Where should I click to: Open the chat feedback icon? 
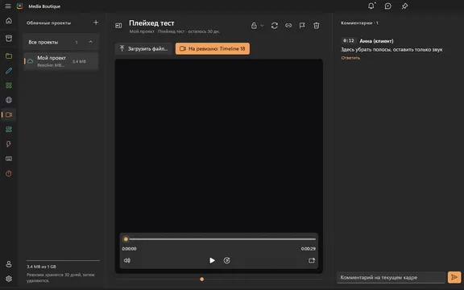point(388,6)
